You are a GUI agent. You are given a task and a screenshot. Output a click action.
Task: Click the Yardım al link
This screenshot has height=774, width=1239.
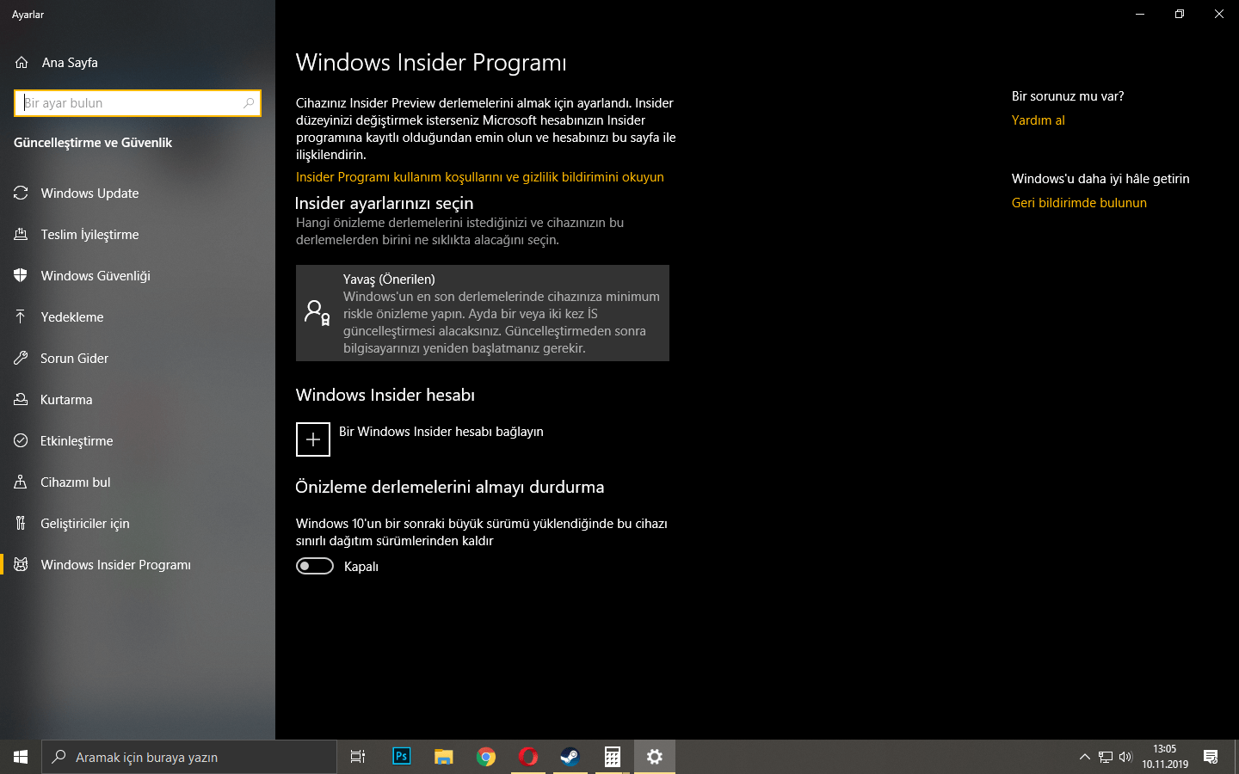coord(1039,120)
